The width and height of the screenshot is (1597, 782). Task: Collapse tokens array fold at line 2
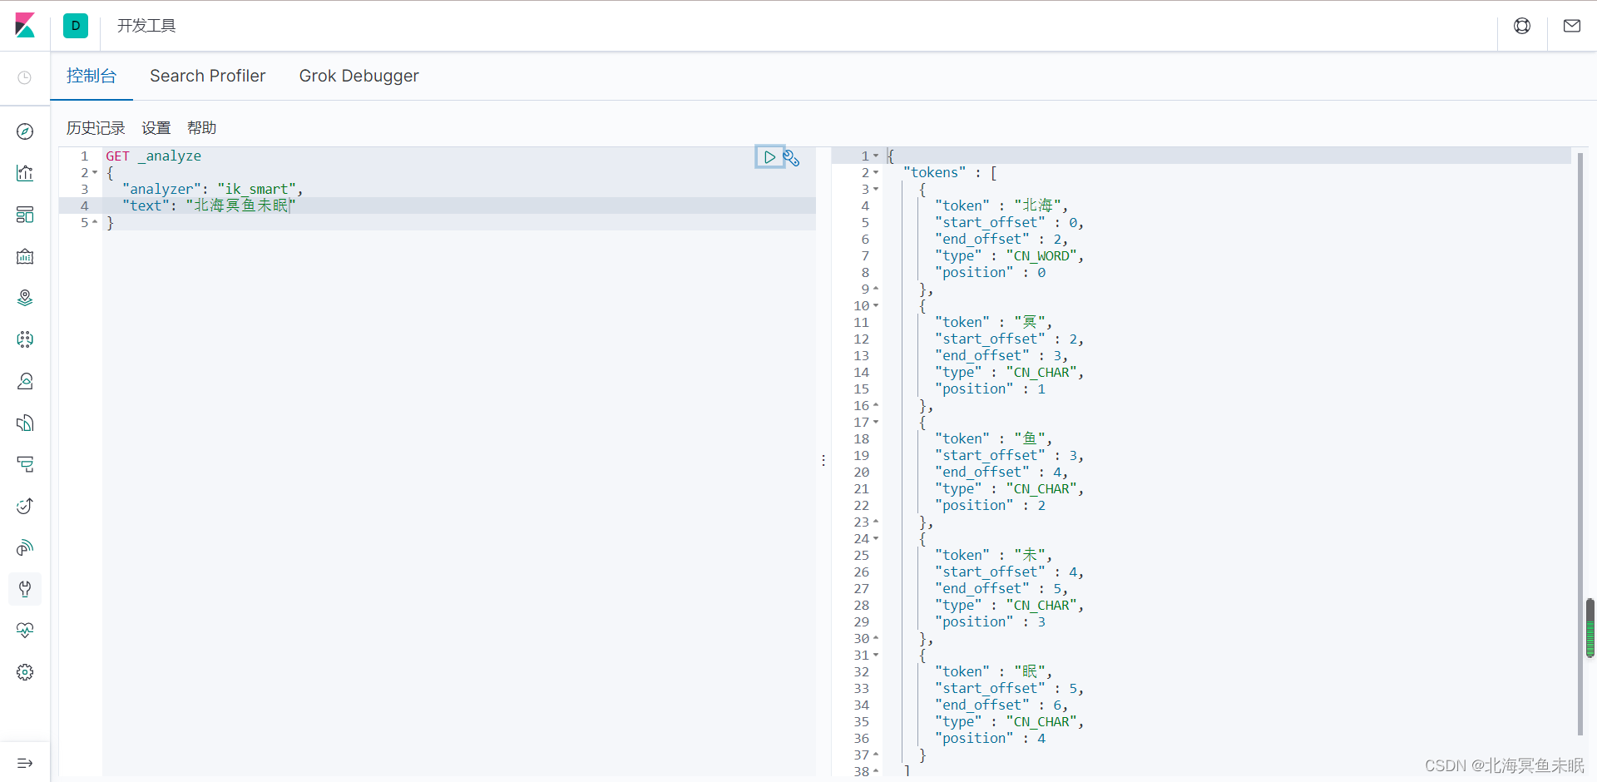pos(876,173)
